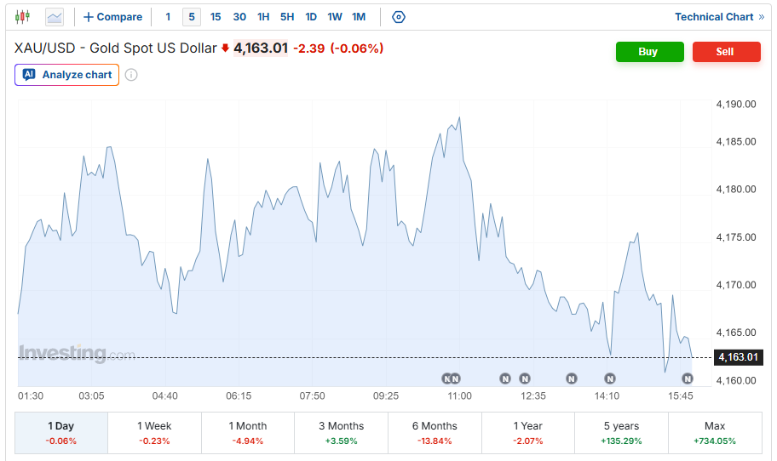Click the red Sell button
Viewport: 777px width, 461px height.
click(x=727, y=52)
